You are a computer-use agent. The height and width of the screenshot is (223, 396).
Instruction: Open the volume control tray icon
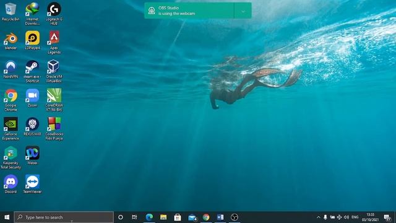tap(346, 217)
